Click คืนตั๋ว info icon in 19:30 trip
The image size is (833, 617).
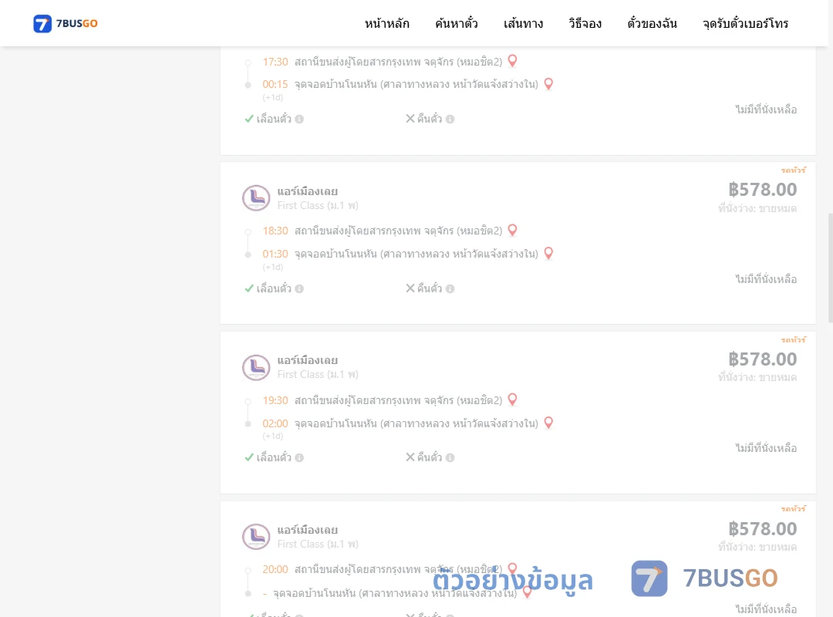[x=450, y=457]
